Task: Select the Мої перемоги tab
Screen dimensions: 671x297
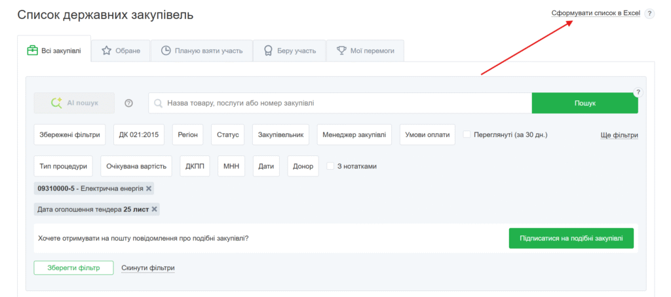Action: click(366, 50)
